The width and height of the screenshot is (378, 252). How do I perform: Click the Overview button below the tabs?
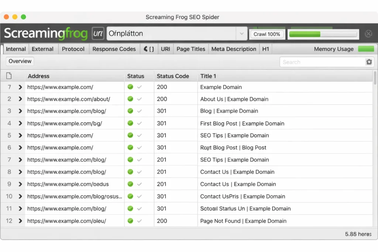point(19,61)
